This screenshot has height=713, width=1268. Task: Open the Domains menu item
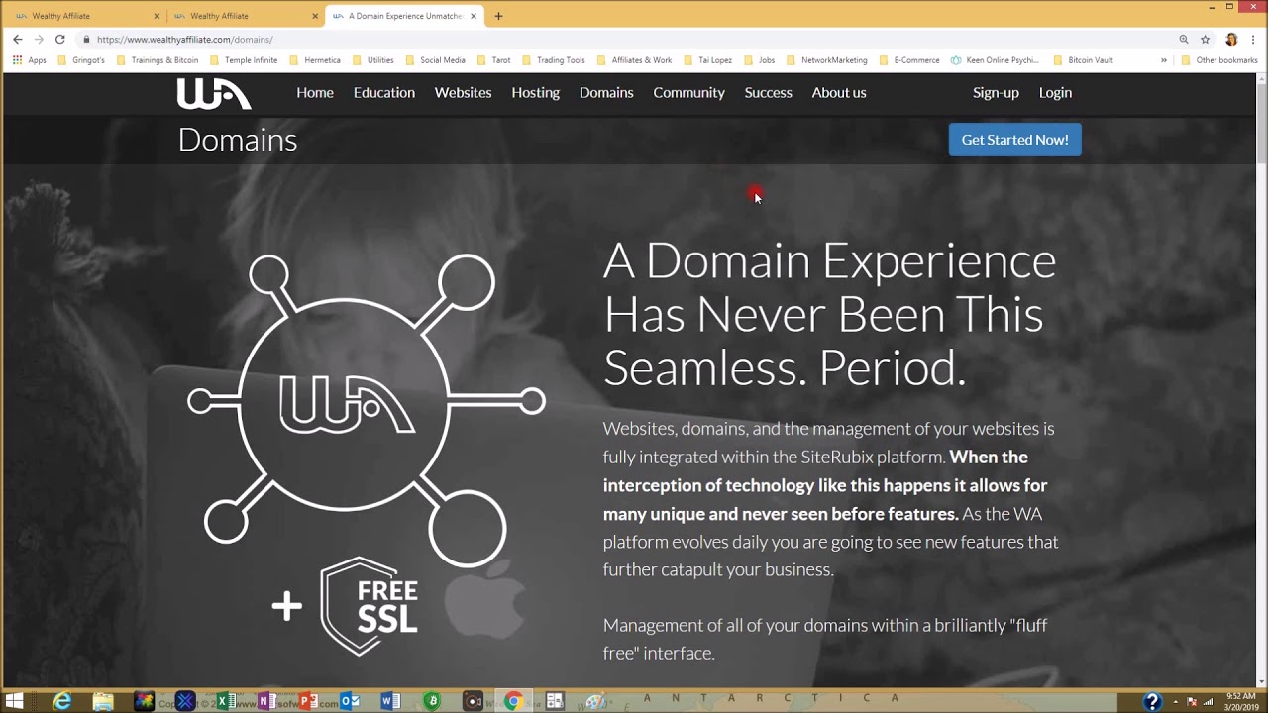606,93
